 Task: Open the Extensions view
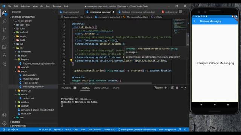point(5,46)
